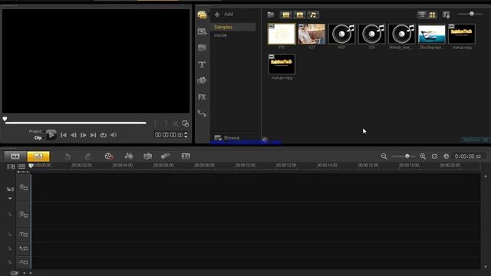491x276 pixels.
Task: Click the sort clips in library icon
Action: click(x=447, y=15)
